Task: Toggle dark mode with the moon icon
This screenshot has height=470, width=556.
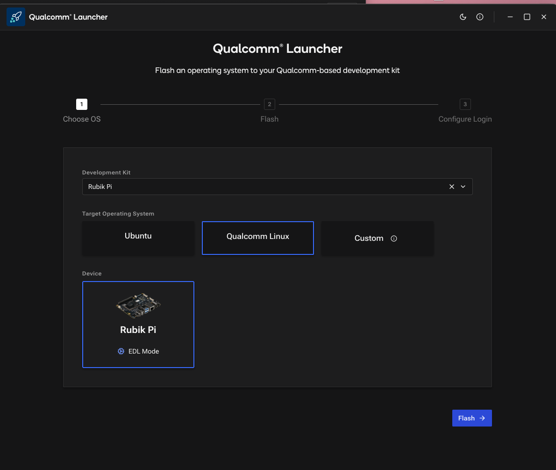Action: (463, 17)
